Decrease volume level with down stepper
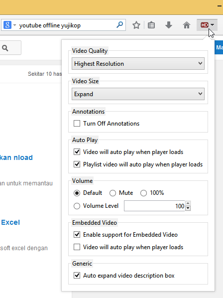223x298 pixels. pyautogui.click(x=188, y=208)
